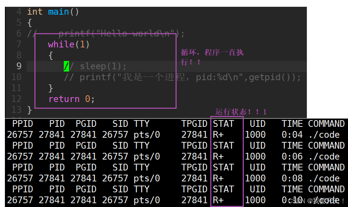Click the TIME value "0:04"

292,135
